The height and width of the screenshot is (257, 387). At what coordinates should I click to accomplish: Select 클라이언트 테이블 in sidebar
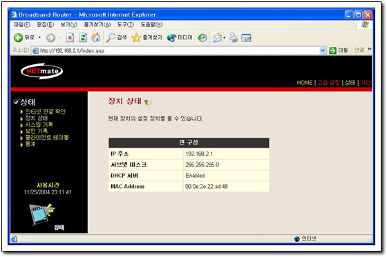coord(47,137)
